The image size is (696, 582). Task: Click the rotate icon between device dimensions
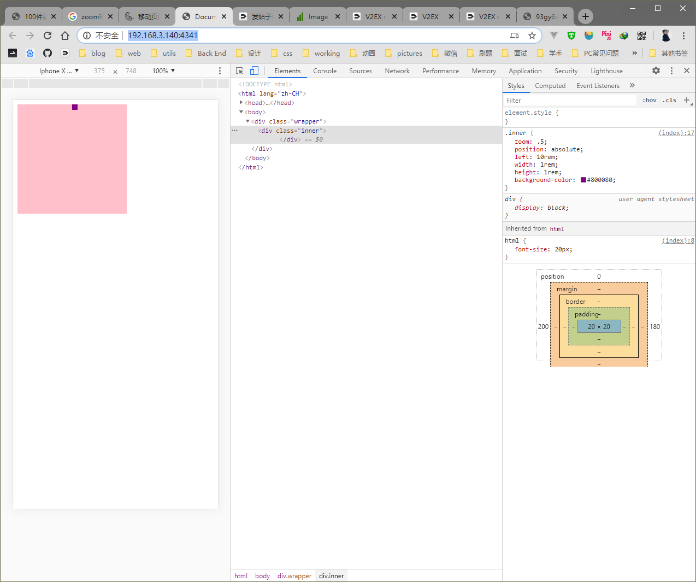tap(115, 72)
